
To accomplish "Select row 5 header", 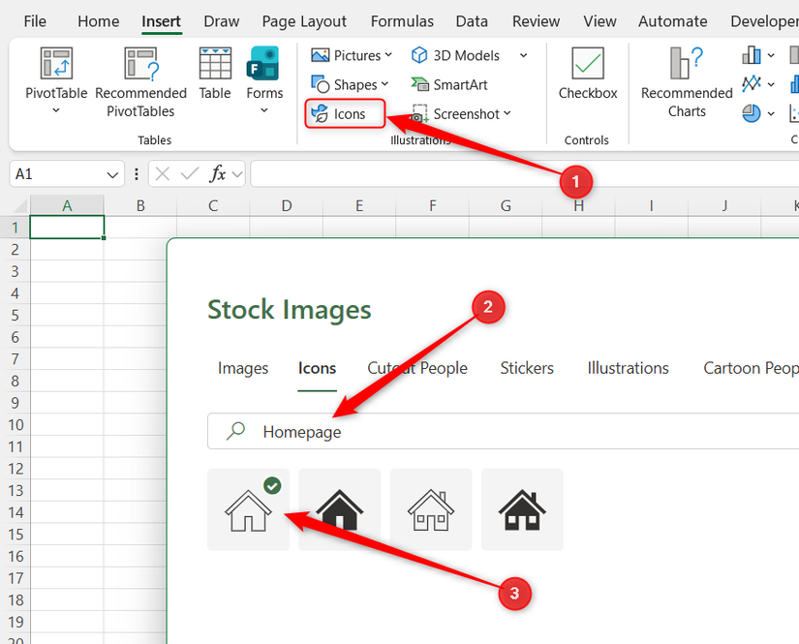I will (x=15, y=316).
